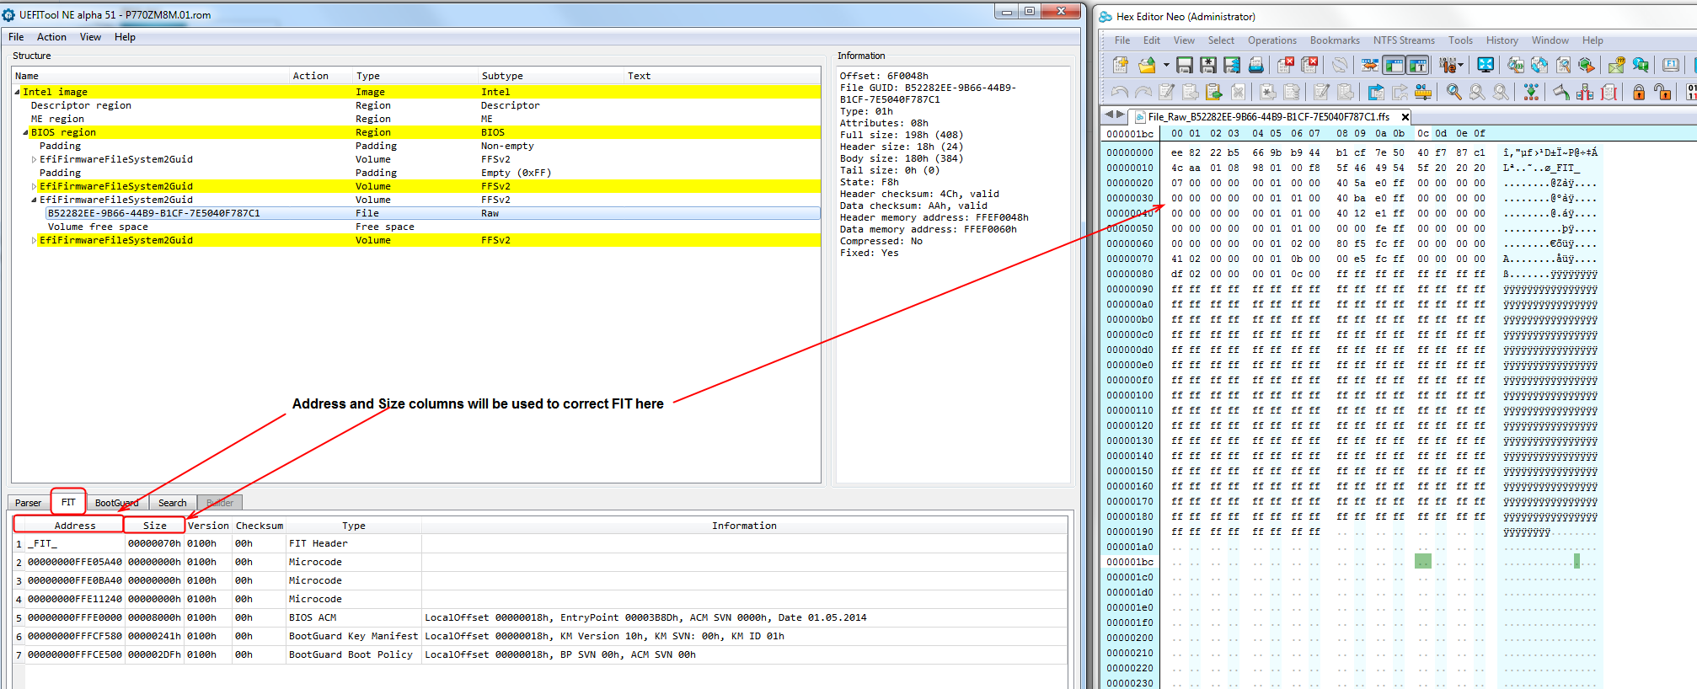Click the Size column header in FIT table
This screenshot has width=1697, height=689.
(x=155, y=526)
